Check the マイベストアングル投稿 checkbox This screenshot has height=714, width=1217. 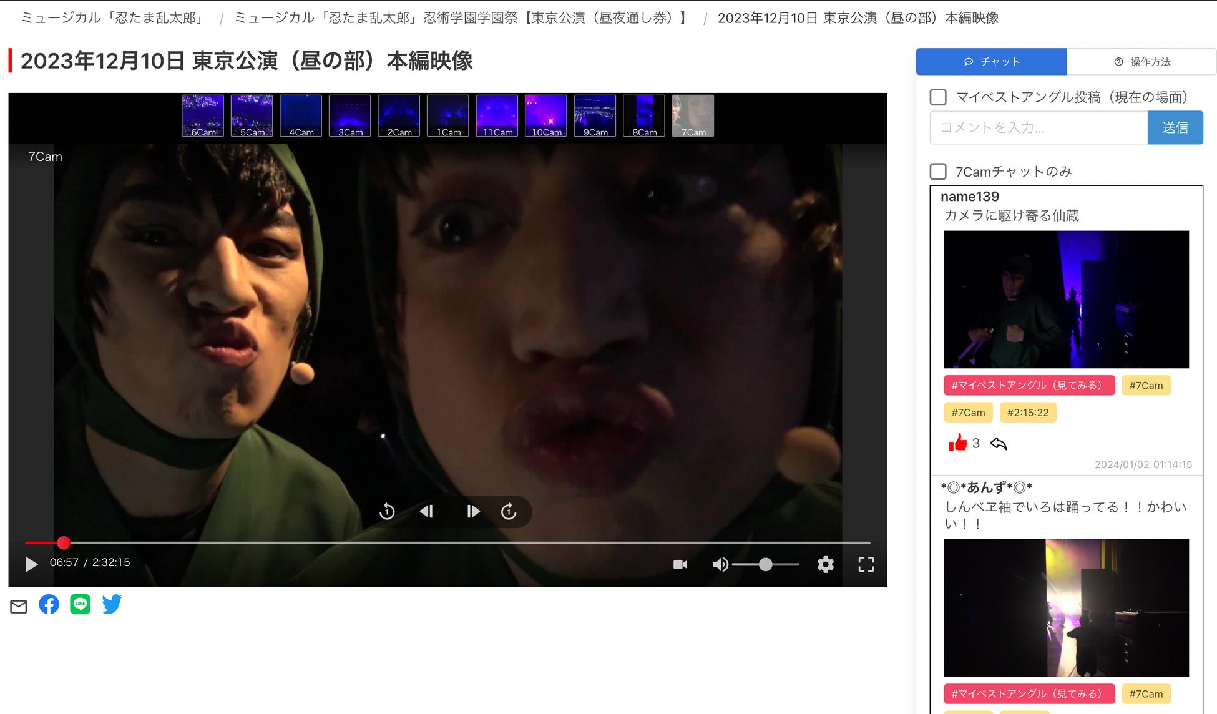pyautogui.click(x=938, y=97)
